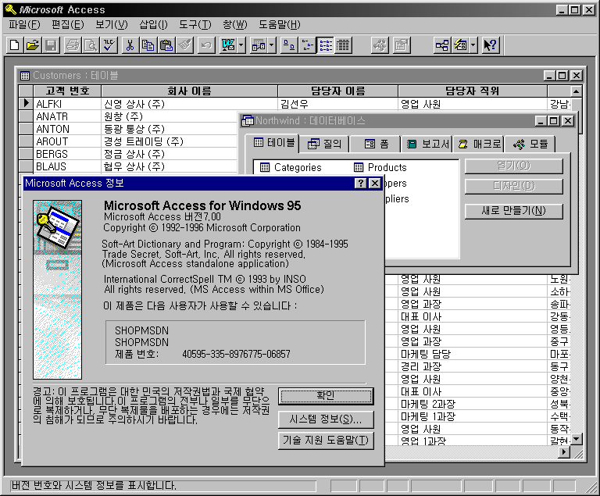
Task: Click the dialog's question mark help button
Action: [x=360, y=184]
